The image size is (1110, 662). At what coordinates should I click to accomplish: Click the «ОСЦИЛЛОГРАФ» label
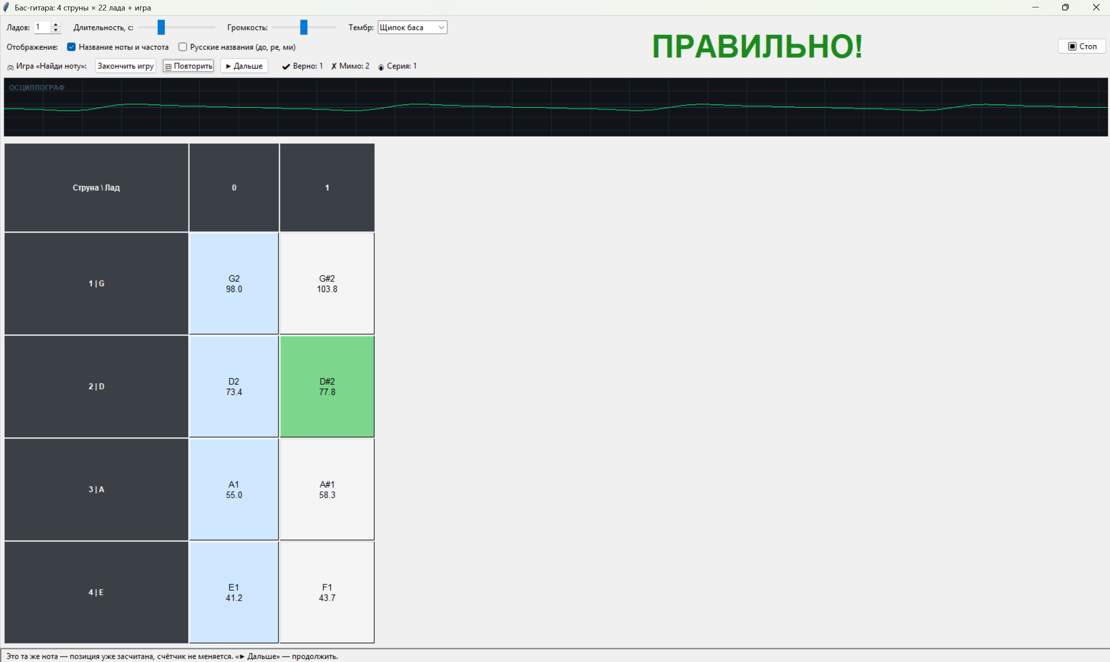tap(36, 87)
